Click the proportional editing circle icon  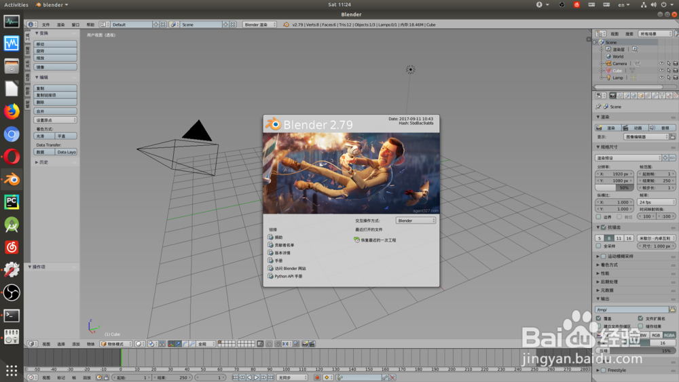268,344
